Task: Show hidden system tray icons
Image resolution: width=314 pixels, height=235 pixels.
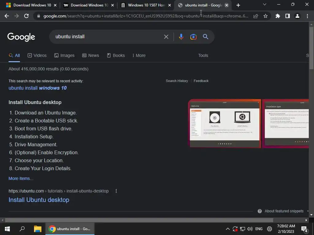Action: pos(228,229)
